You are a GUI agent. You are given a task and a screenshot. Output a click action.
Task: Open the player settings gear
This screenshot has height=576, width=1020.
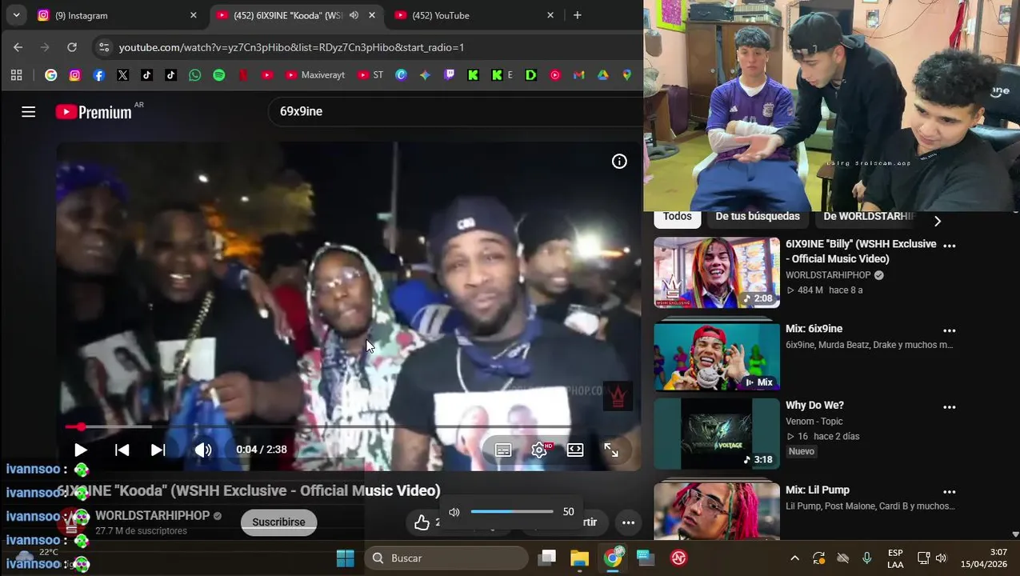click(x=540, y=450)
